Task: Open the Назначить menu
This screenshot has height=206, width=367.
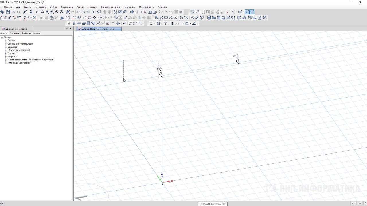Action: tap(67, 7)
